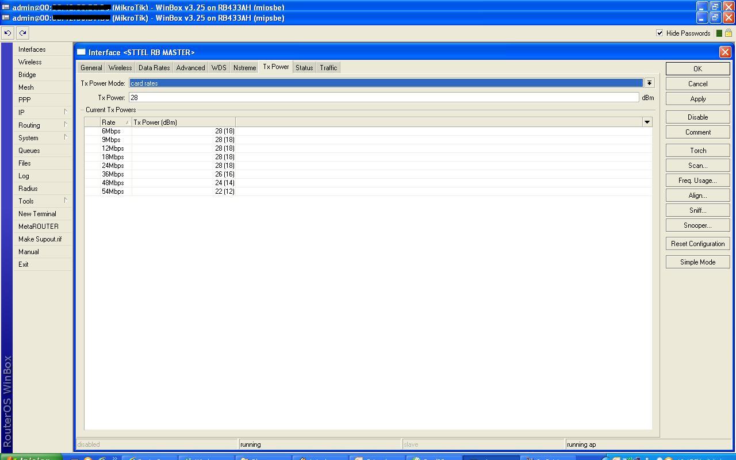Click the Disable button
This screenshot has width=736, height=460.
click(x=697, y=117)
